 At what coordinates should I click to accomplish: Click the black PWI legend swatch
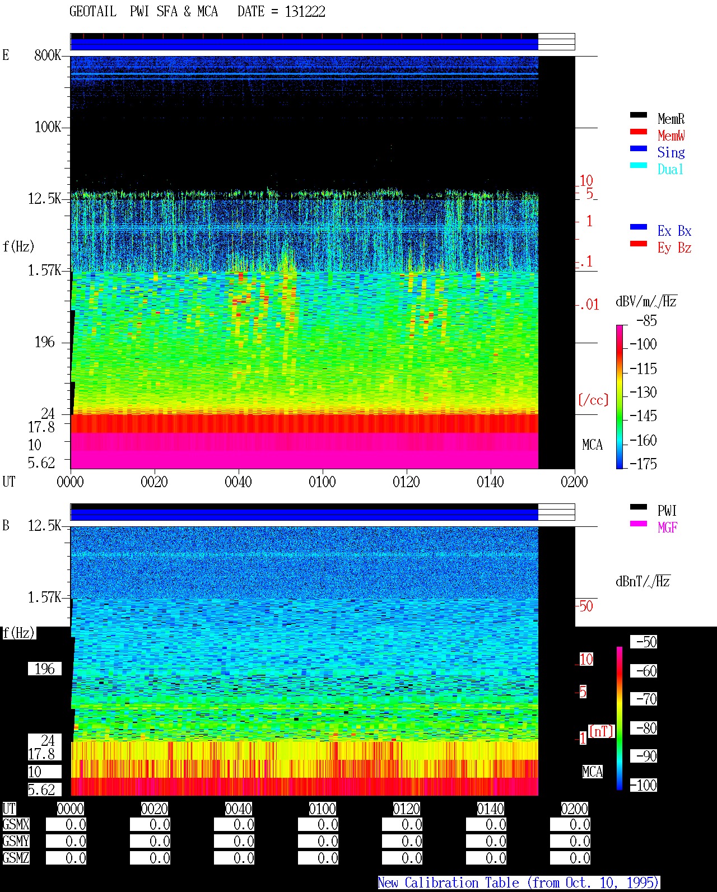[639, 507]
